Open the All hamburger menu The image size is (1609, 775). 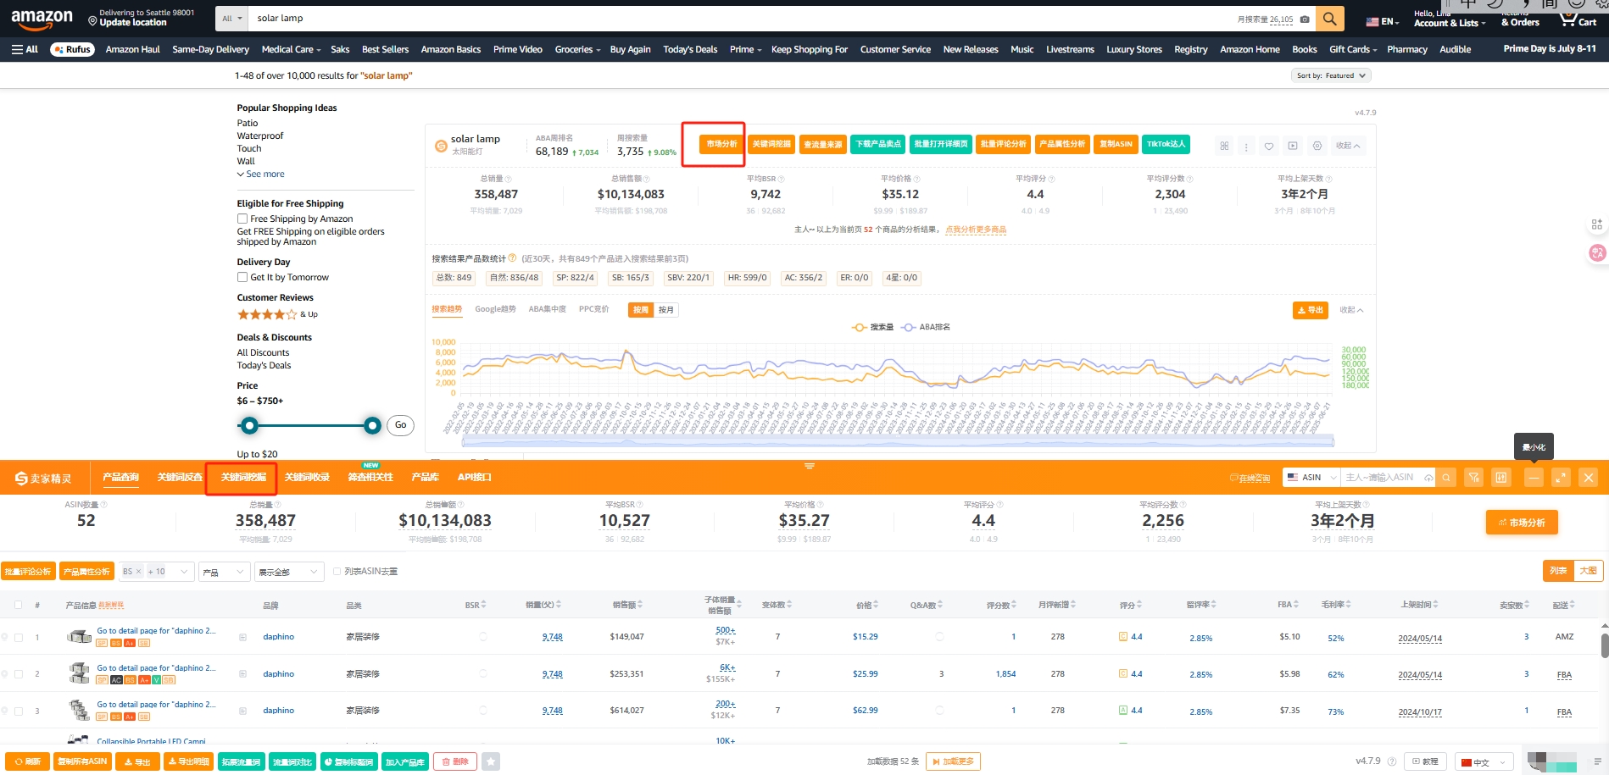(25, 49)
